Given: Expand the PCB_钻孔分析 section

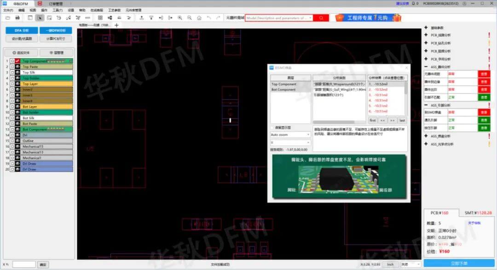Looking at the screenshot, I should pyautogui.click(x=426, y=43).
